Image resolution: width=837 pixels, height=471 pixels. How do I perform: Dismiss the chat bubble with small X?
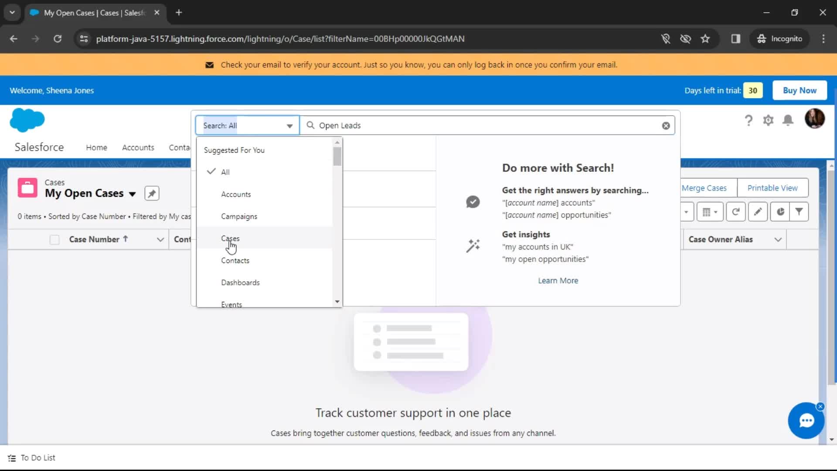pos(820,406)
